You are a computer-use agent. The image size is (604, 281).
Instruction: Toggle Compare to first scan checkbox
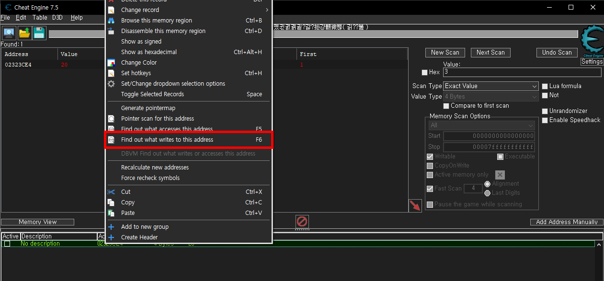pos(446,106)
